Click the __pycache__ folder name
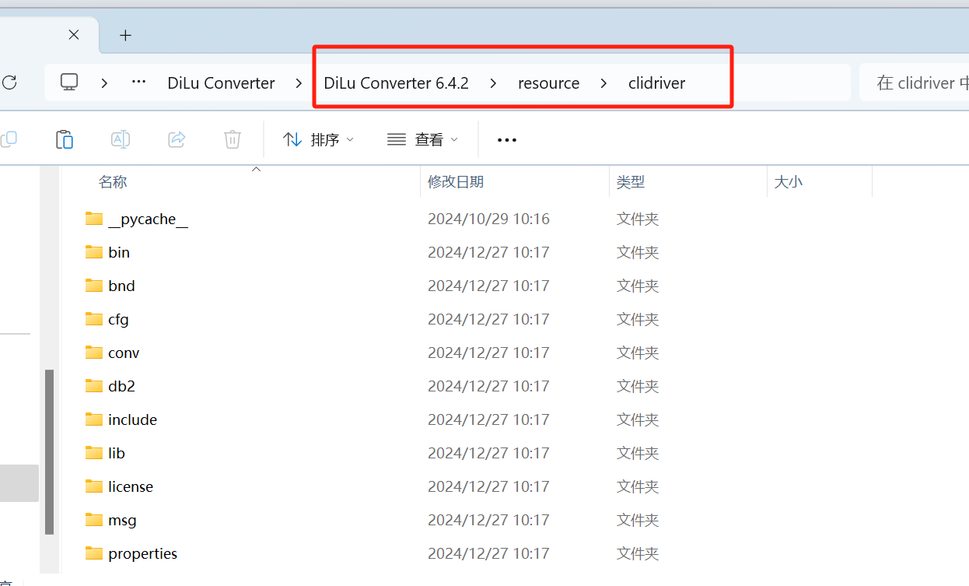 [149, 219]
